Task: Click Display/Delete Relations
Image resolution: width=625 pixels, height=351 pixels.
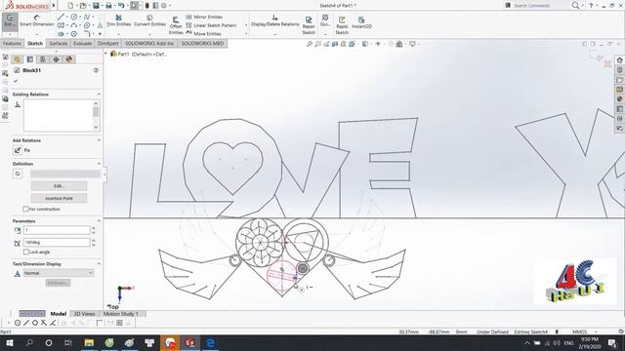Action: (x=274, y=20)
